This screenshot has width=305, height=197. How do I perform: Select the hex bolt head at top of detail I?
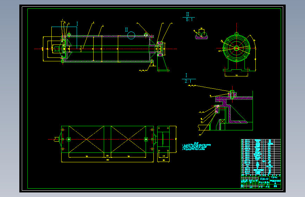[x=232, y=92]
